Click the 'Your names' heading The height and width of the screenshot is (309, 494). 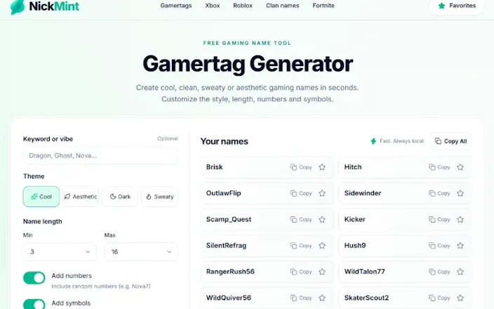pos(225,141)
